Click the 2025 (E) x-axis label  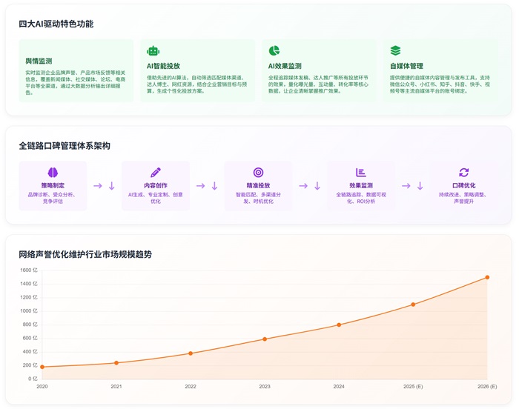click(413, 387)
